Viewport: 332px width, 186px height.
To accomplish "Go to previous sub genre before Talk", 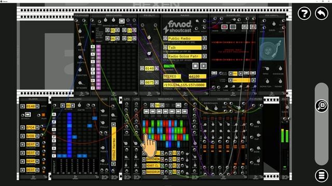I will (x=165, y=48).
